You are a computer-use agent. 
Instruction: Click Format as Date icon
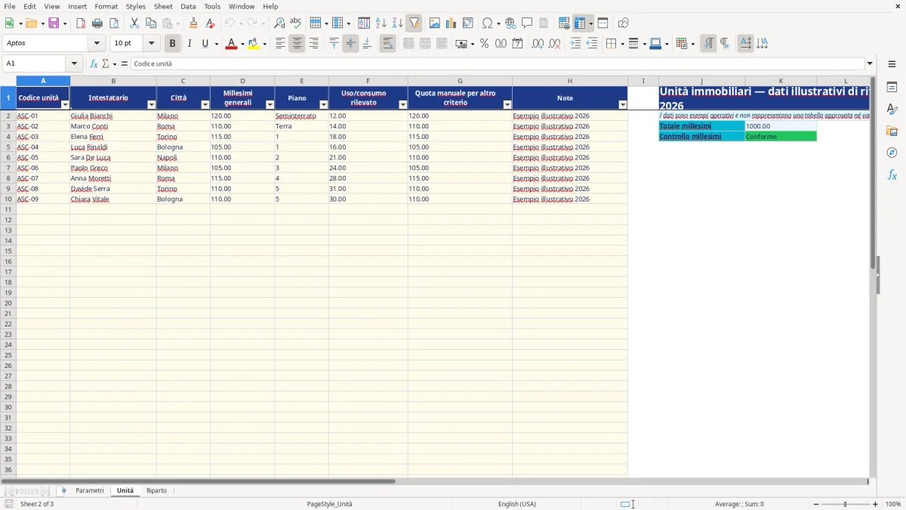[517, 44]
